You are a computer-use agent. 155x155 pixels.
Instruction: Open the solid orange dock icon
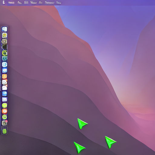click(x=5, y=76)
